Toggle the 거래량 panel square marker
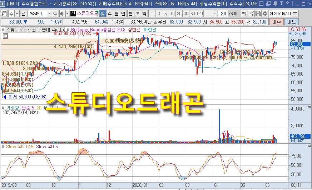This screenshot has height=190, width=312. click(3, 108)
